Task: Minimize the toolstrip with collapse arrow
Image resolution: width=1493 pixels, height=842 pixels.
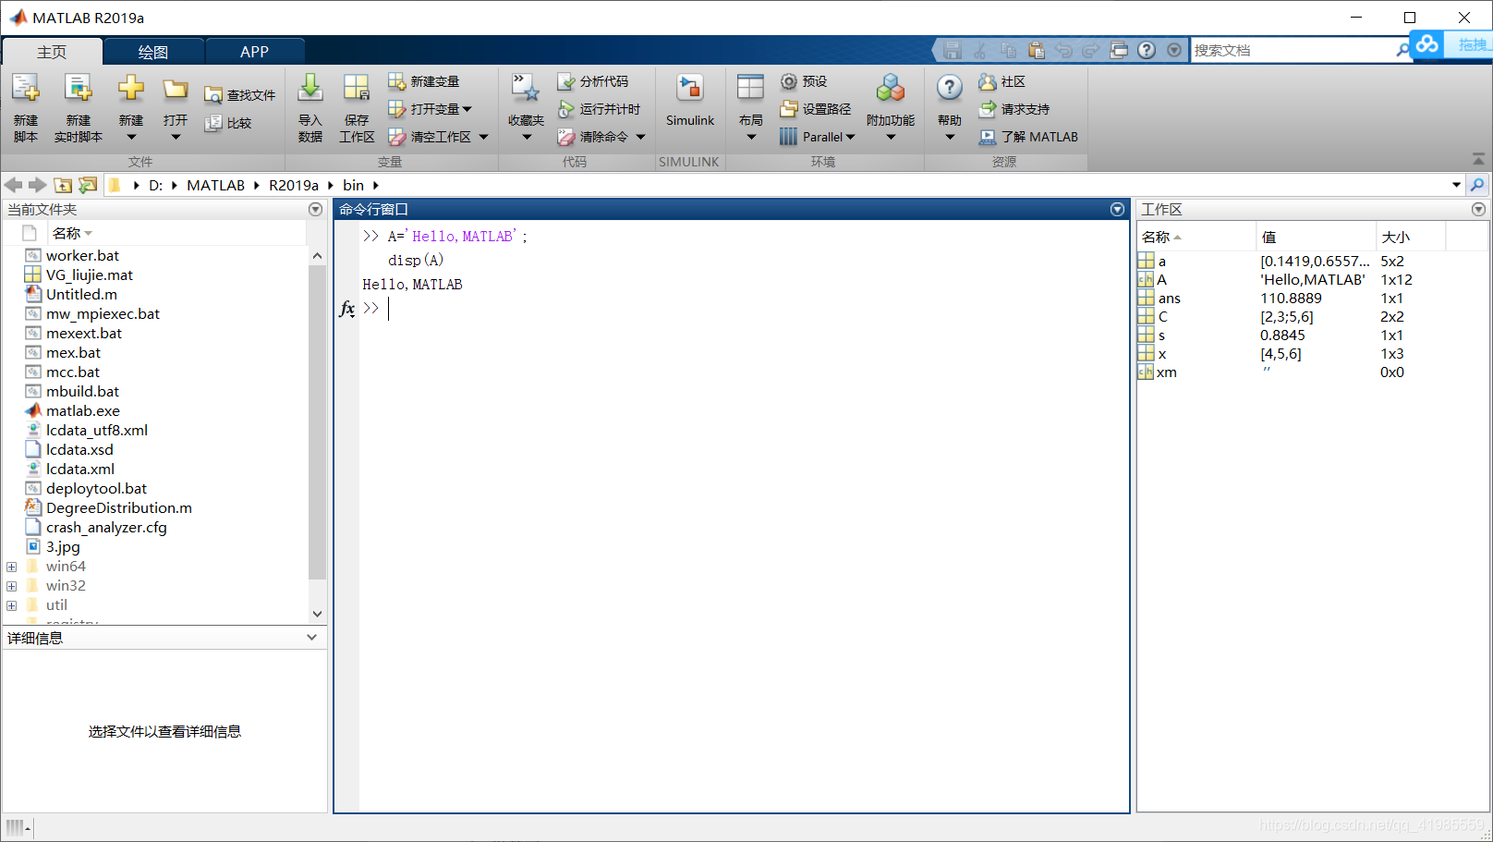Action: click(x=1478, y=159)
